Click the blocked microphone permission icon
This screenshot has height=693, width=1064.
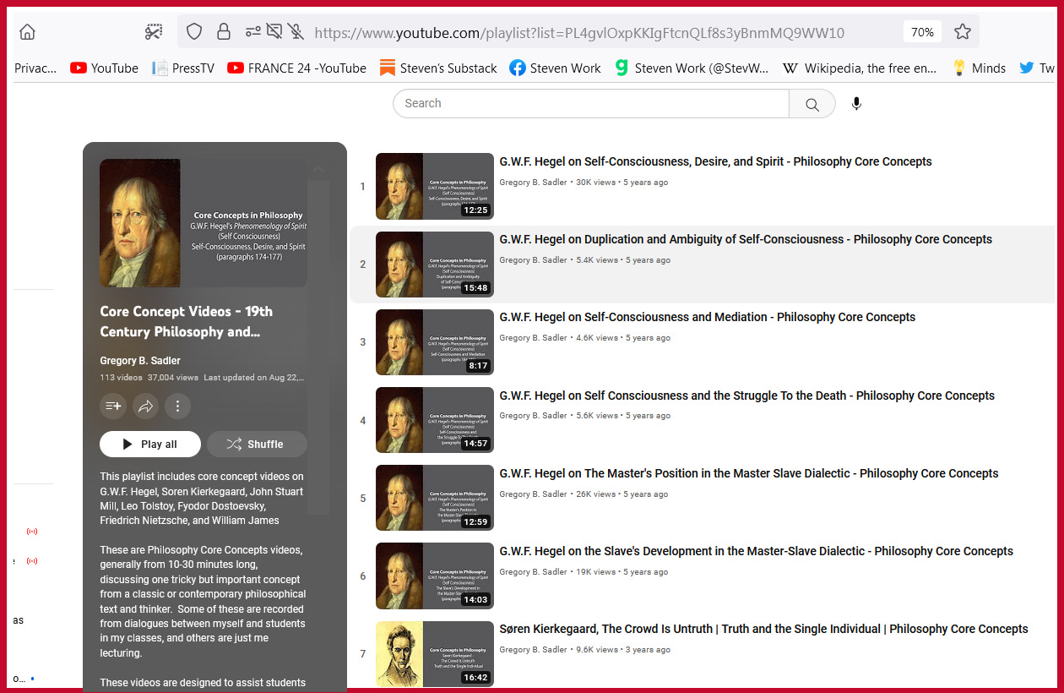295,32
